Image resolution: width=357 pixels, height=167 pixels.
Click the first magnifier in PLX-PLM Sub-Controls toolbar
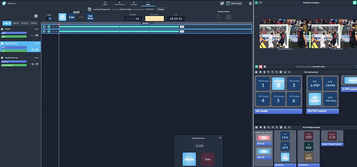pos(269,127)
